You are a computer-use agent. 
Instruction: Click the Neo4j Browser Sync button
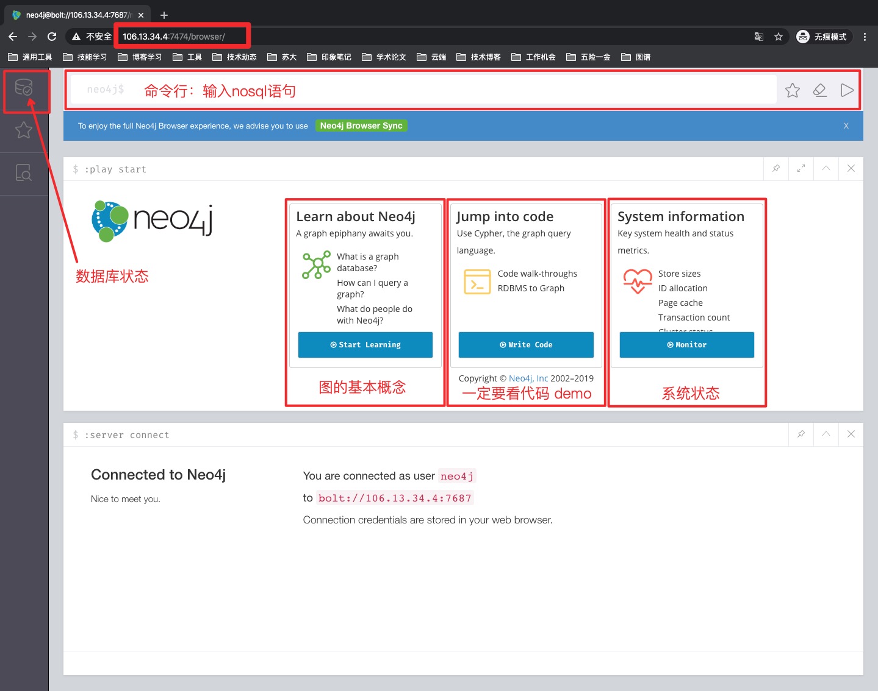361,126
